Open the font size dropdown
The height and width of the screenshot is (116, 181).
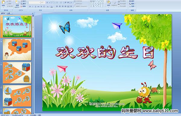[45, 2]
